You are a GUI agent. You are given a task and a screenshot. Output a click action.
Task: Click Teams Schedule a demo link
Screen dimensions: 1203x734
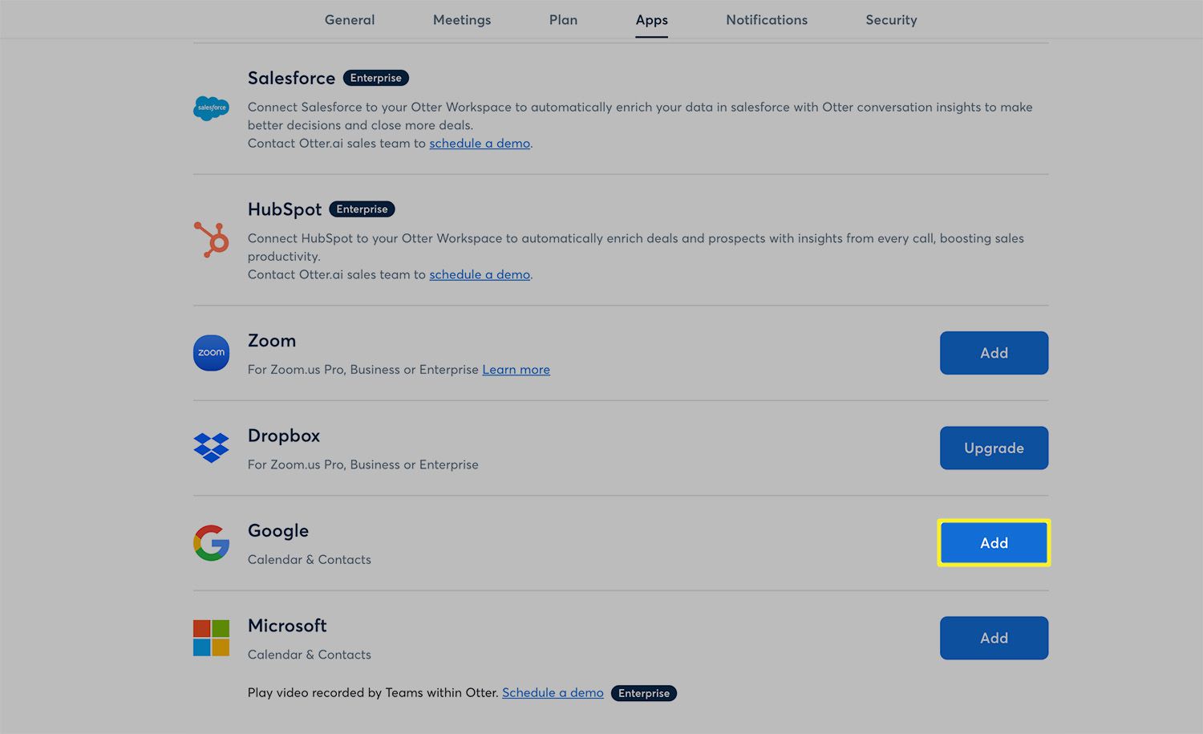click(x=553, y=693)
